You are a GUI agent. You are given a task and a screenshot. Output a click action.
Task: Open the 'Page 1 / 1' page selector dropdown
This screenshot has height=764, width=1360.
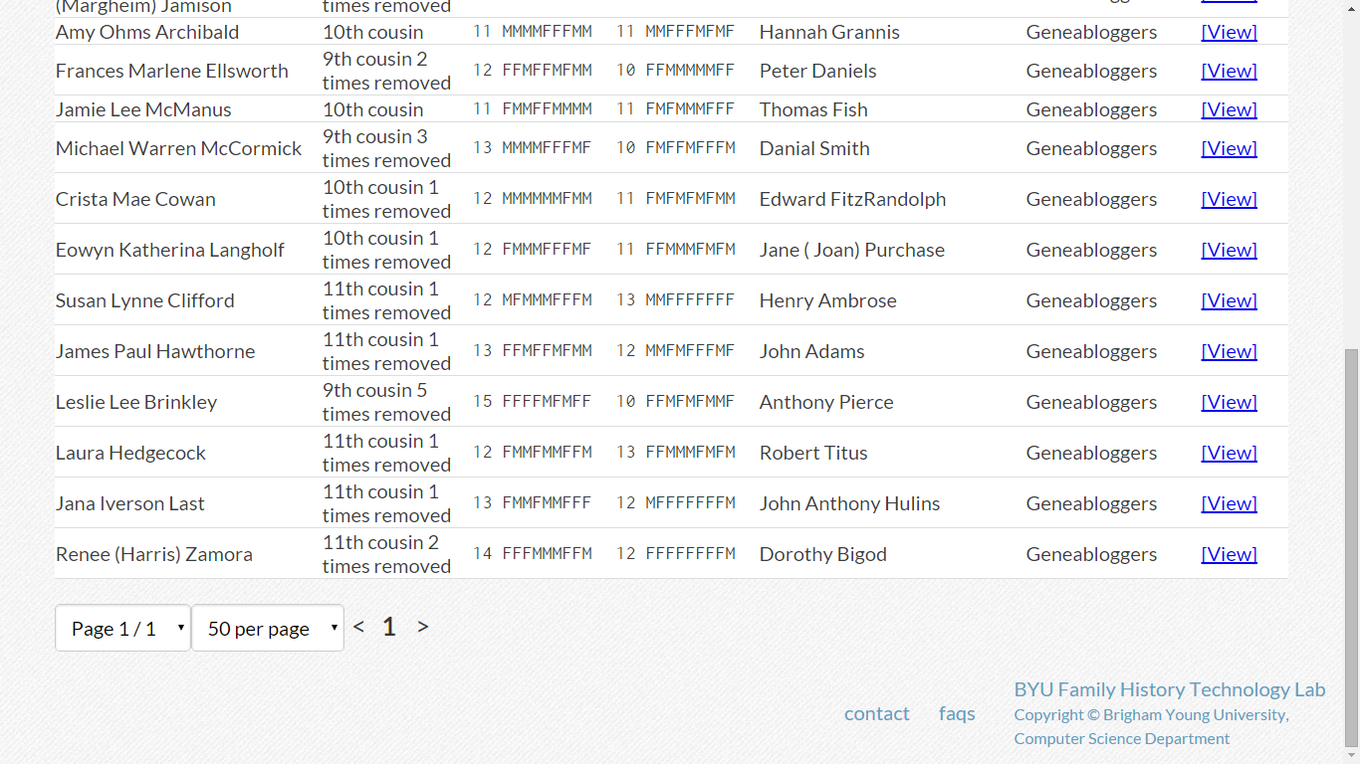click(122, 627)
